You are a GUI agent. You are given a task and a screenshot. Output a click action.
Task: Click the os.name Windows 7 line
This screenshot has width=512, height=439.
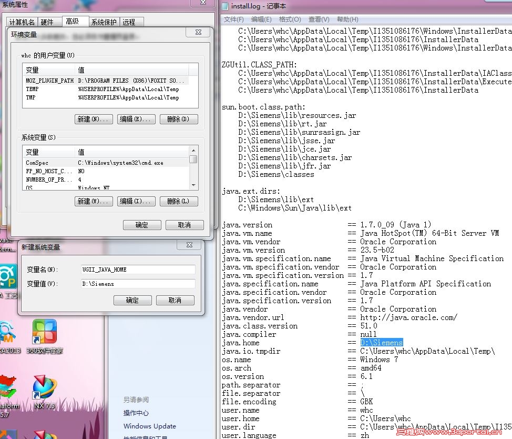(310, 360)
